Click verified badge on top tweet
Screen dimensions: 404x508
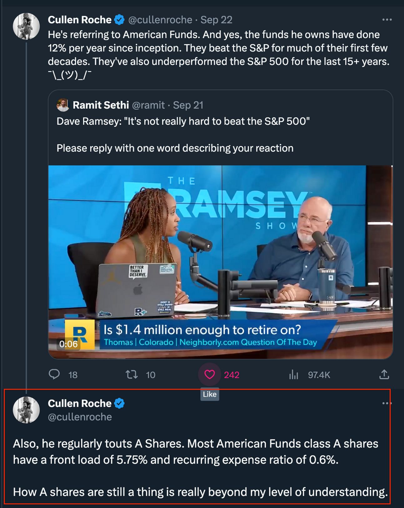coord(119,20)
